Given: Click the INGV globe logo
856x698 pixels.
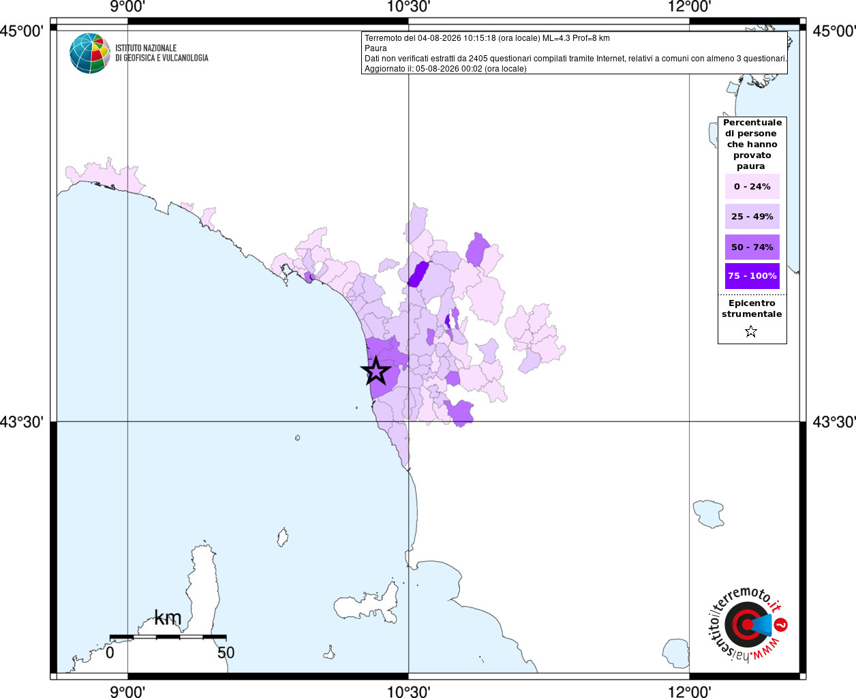Looking at the screenshot, I should (90, 53).
